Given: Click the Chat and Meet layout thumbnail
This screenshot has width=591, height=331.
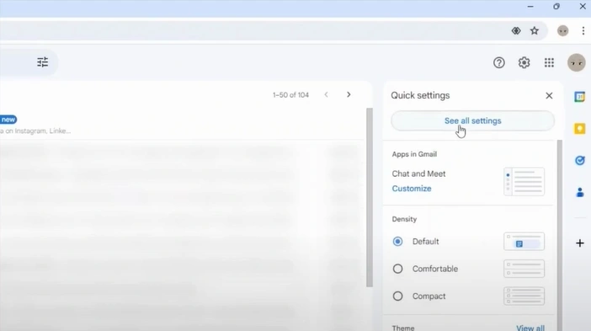Looking at the screenshot, I should pyautogui.click(x=524, y=182).
